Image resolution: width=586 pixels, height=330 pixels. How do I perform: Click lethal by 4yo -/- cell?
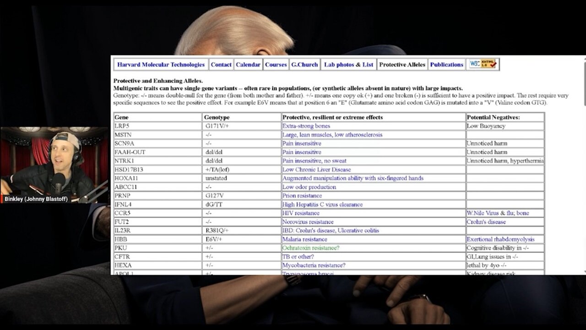coord(505,265)
